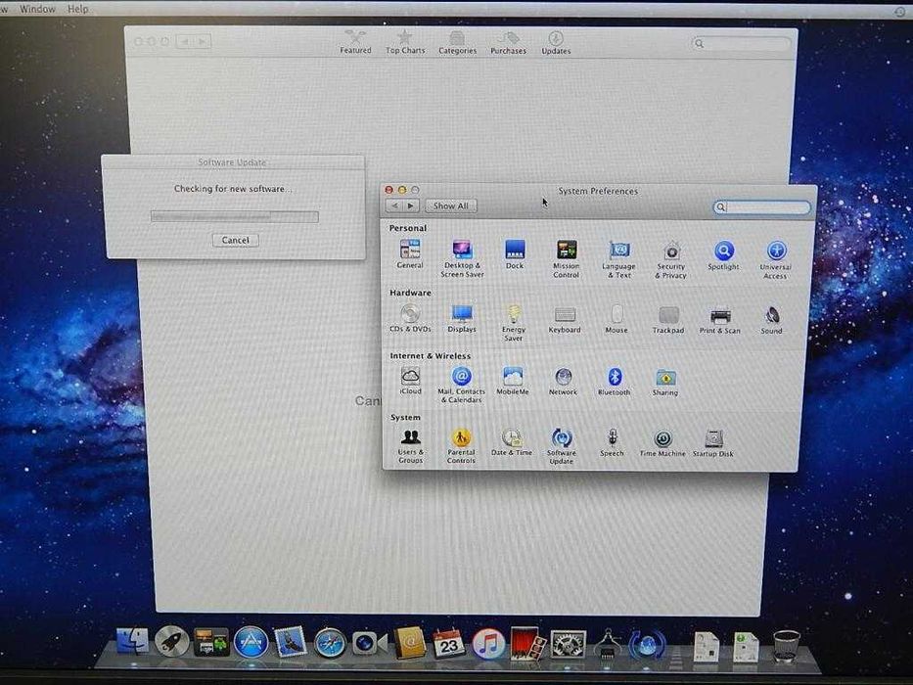Open MobileMe preference pane
The width and height of the screenshot is (913, 685).
513,382
